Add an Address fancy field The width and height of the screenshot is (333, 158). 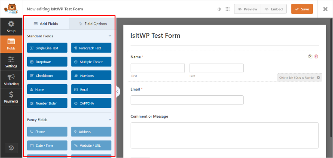pos(92,132)
